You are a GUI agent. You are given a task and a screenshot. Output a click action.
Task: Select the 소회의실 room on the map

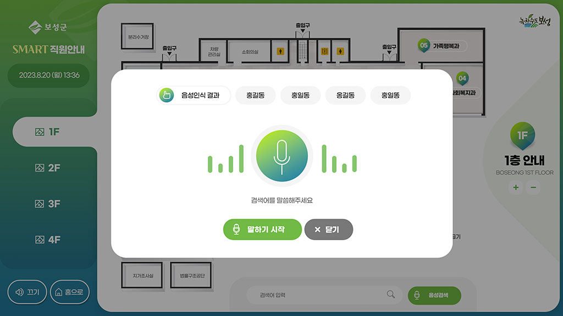click(250, 52)
